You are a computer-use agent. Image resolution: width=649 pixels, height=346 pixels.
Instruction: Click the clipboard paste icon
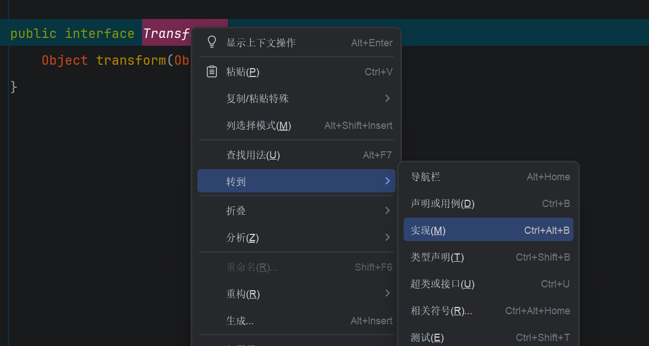click(x=211, y=71)
